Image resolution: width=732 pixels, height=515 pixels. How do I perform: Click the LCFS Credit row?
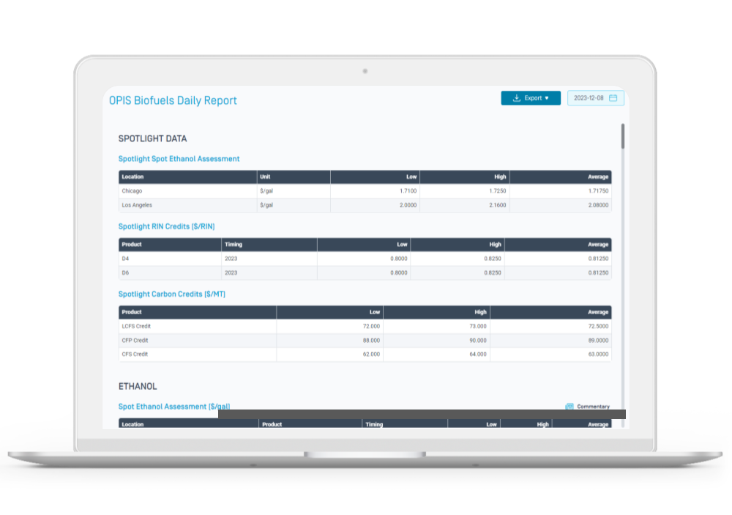point(135,326)
